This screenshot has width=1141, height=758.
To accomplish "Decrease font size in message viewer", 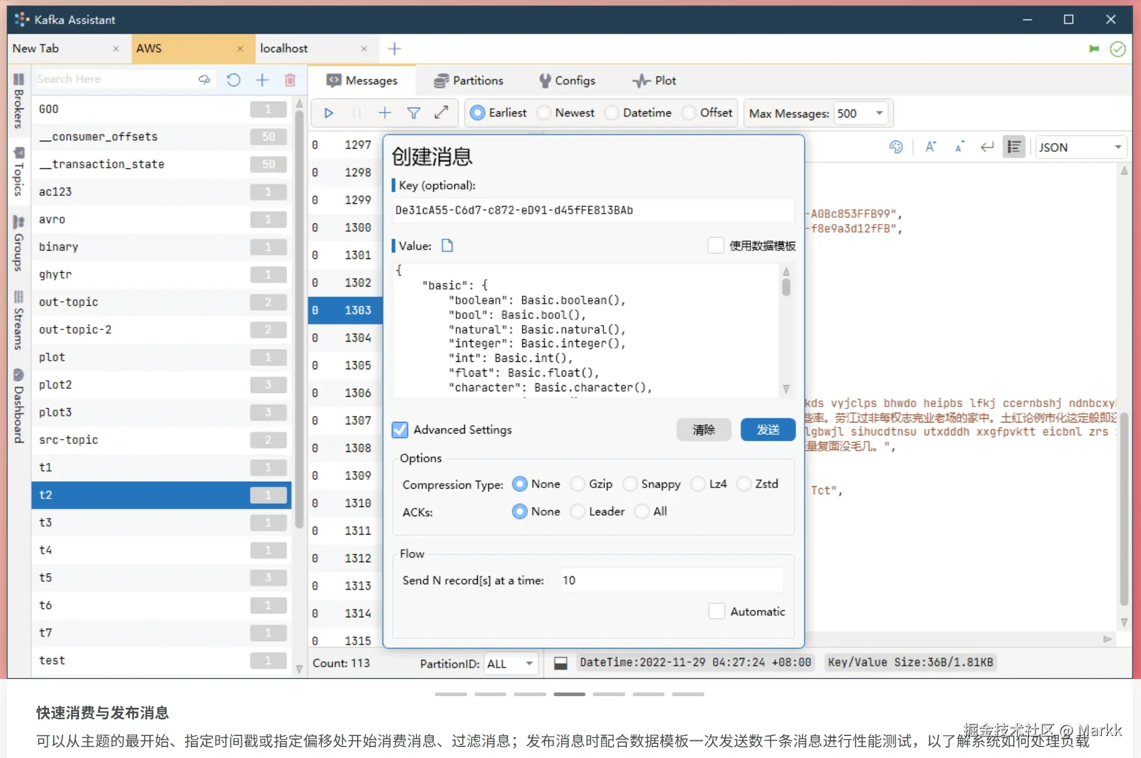I will [960, 147].
